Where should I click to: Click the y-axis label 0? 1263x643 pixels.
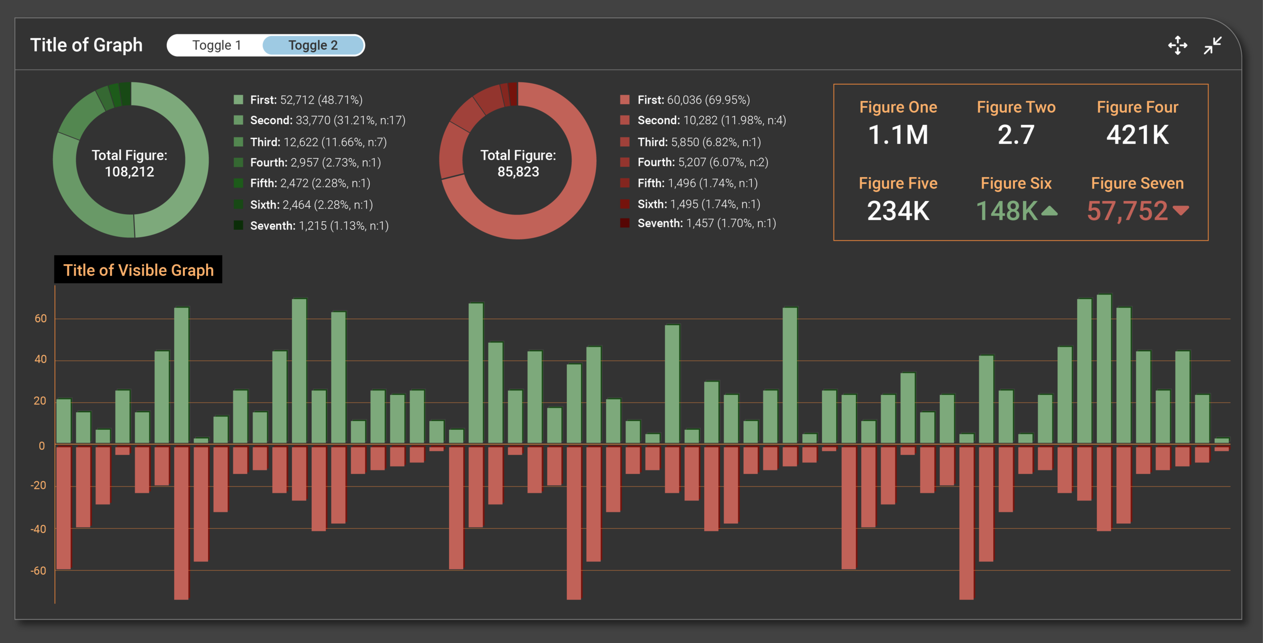(x=42, y=446)
